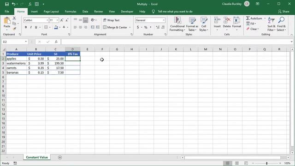Viewport: 295px width, 166px height.
Task: Open Conditional Formatting menu
Action: [177, 24]
